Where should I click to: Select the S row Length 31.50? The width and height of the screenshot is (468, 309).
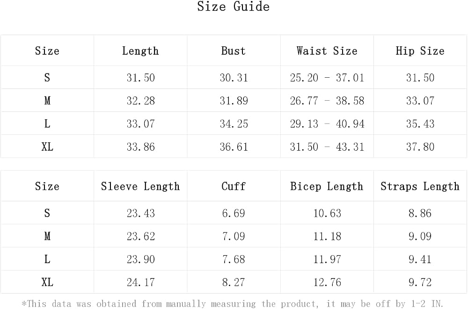click(140, 78)
